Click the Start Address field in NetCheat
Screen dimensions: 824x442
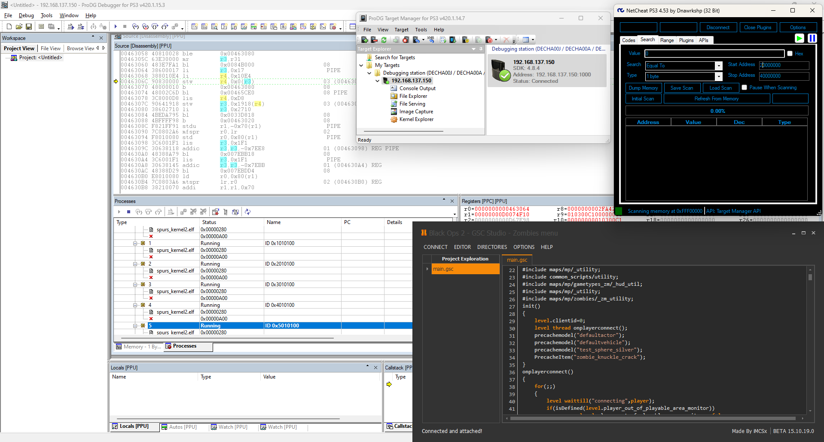point(784,65)
